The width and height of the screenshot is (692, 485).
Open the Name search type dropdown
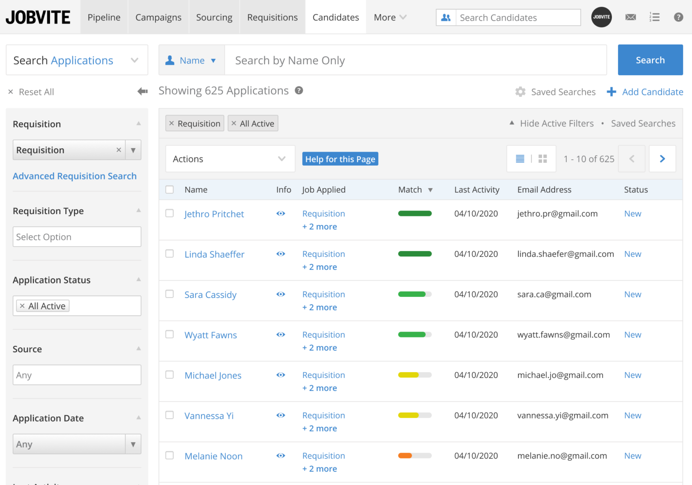191,60
